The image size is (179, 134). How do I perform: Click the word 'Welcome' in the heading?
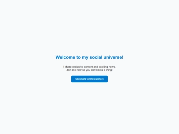(65, 57)
